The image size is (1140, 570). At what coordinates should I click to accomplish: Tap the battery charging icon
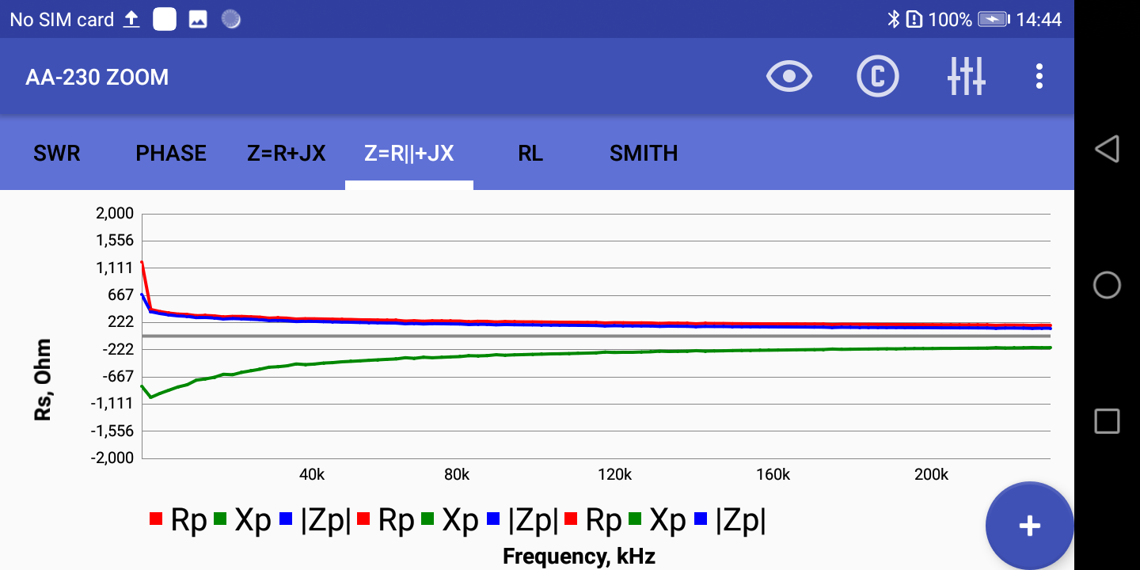[x=993, y=19]
